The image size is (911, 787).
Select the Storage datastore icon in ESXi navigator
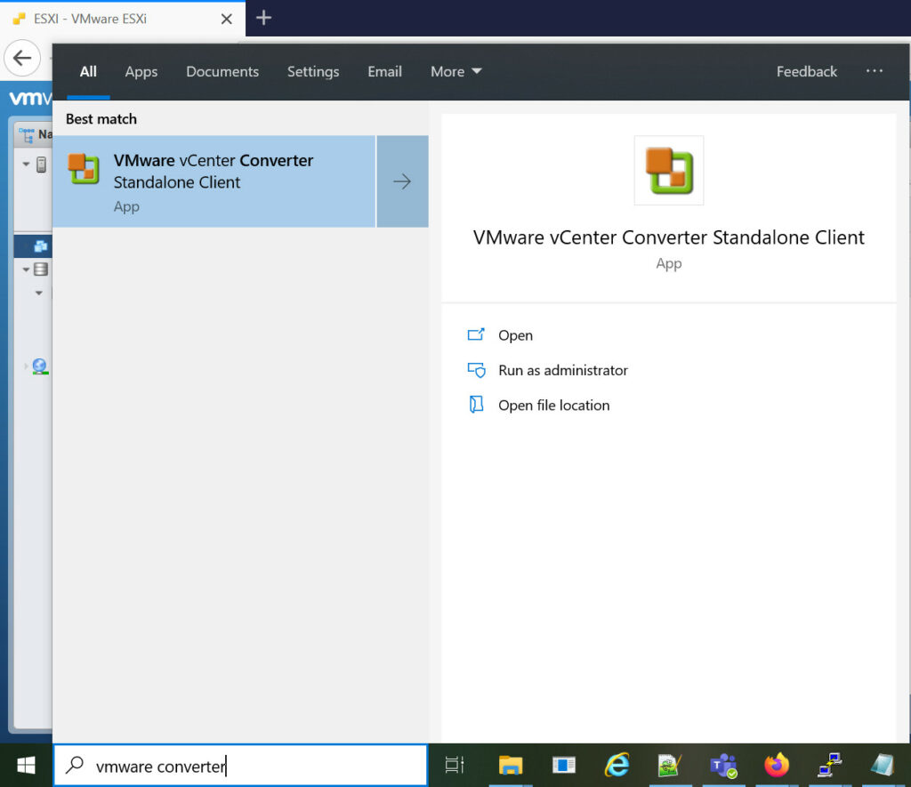tap(41, 269)
